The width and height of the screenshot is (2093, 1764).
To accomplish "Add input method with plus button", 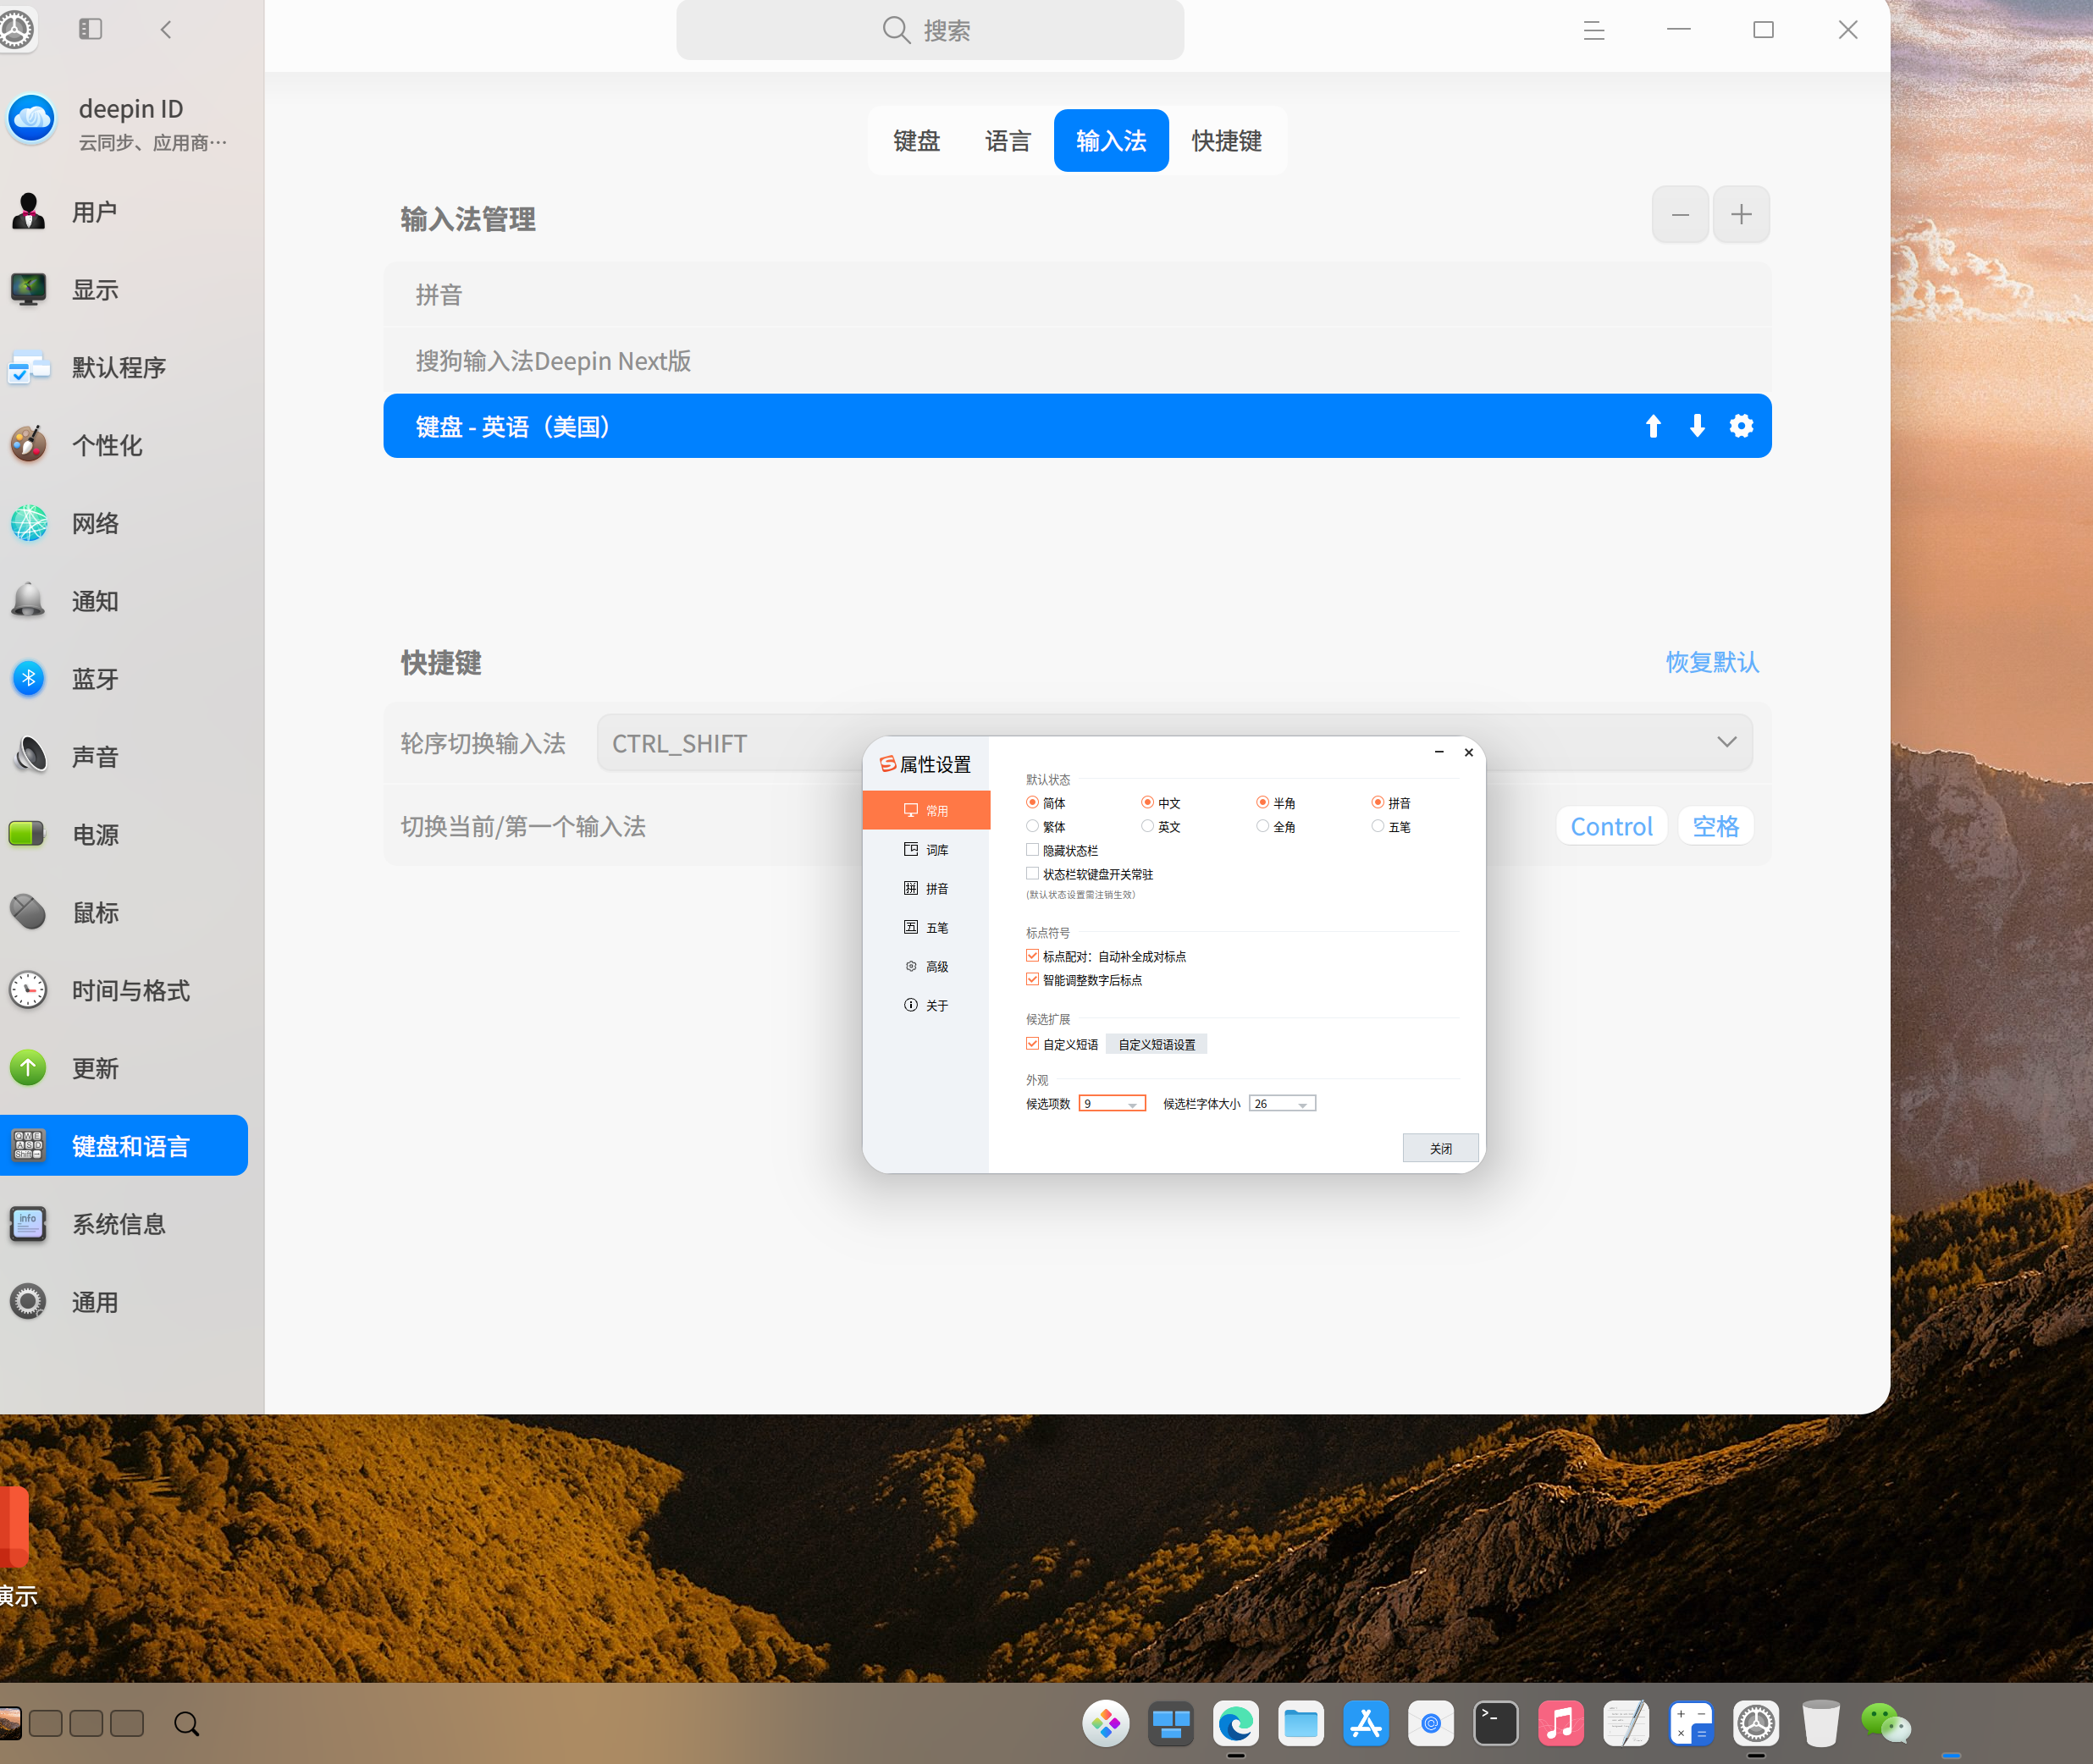I will coord(1741,214).
